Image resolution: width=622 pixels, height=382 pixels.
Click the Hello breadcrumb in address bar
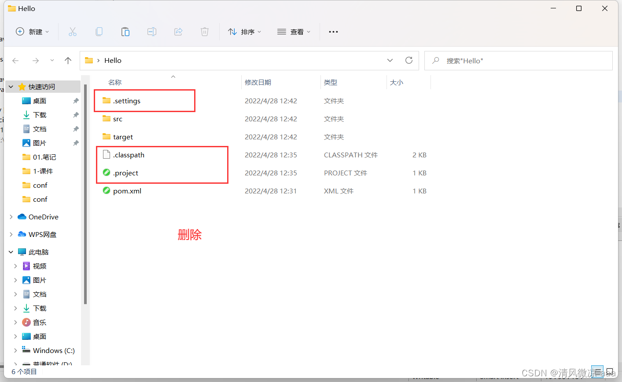[113, 61]
